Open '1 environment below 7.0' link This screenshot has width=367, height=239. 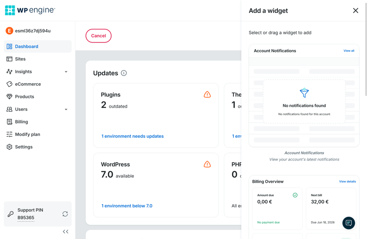coord(127,206)
